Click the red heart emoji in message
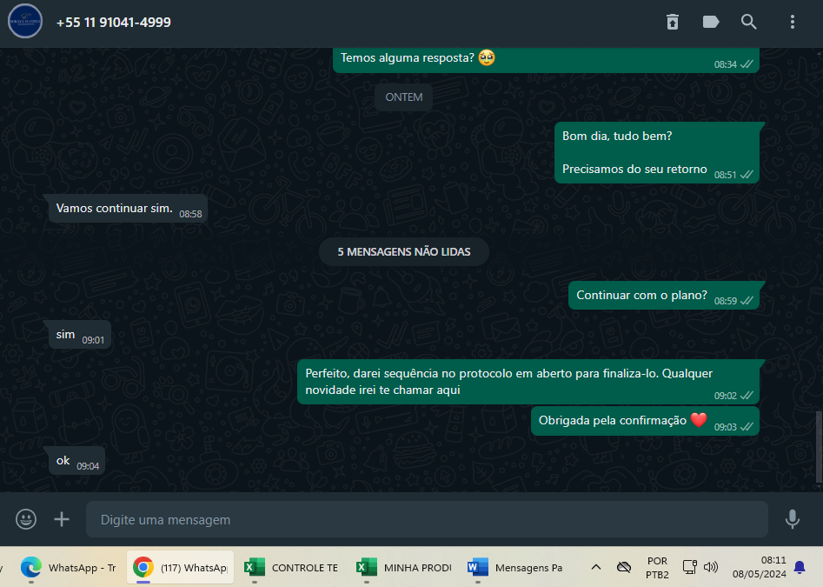 [x=699, y=419]
